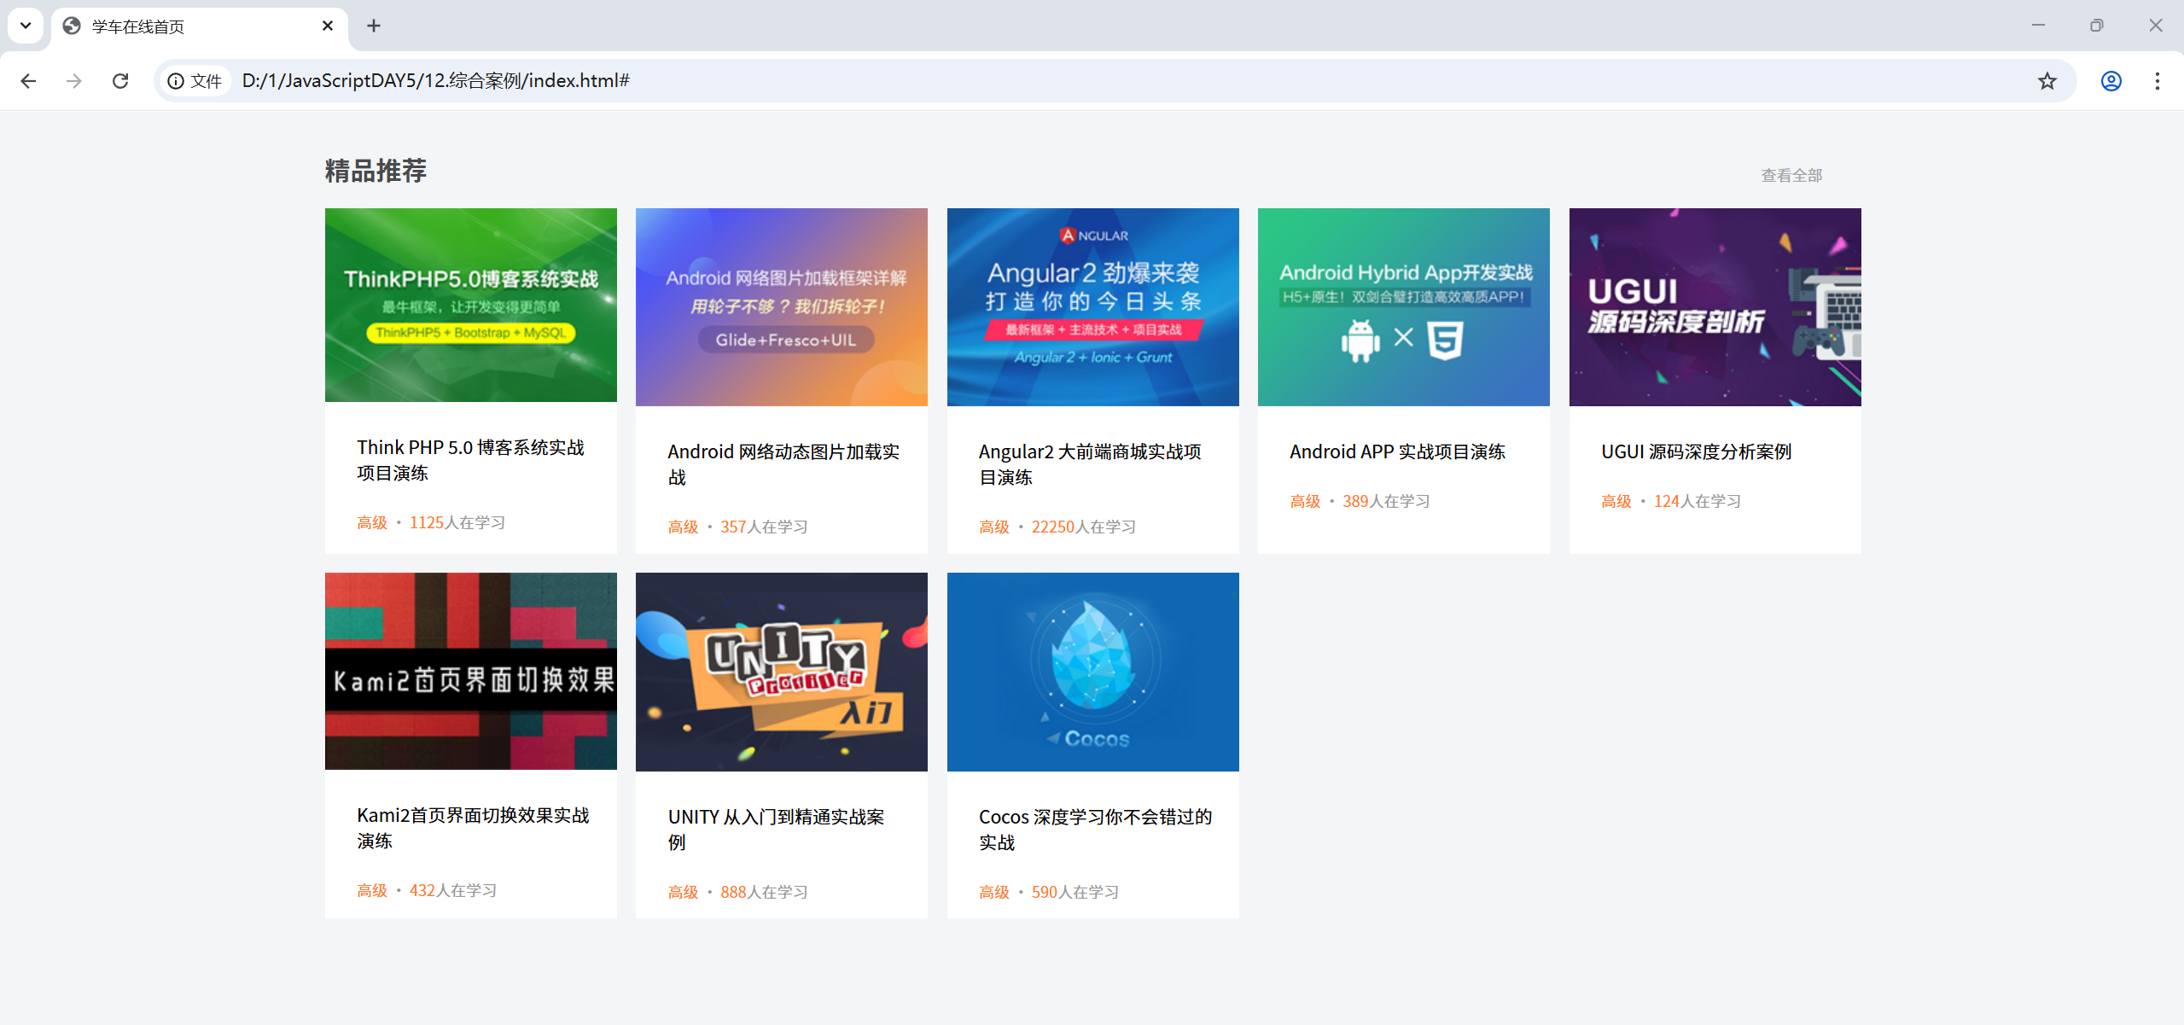Click the UGUI 源码深度剖析 thumbnail

coord(1714,307)
